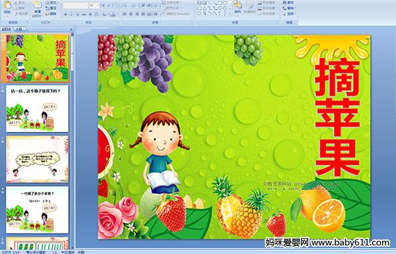The height and width of the screenshot is (254, 396).
Task: Click the font color swatch
Action: pos(113,15)
